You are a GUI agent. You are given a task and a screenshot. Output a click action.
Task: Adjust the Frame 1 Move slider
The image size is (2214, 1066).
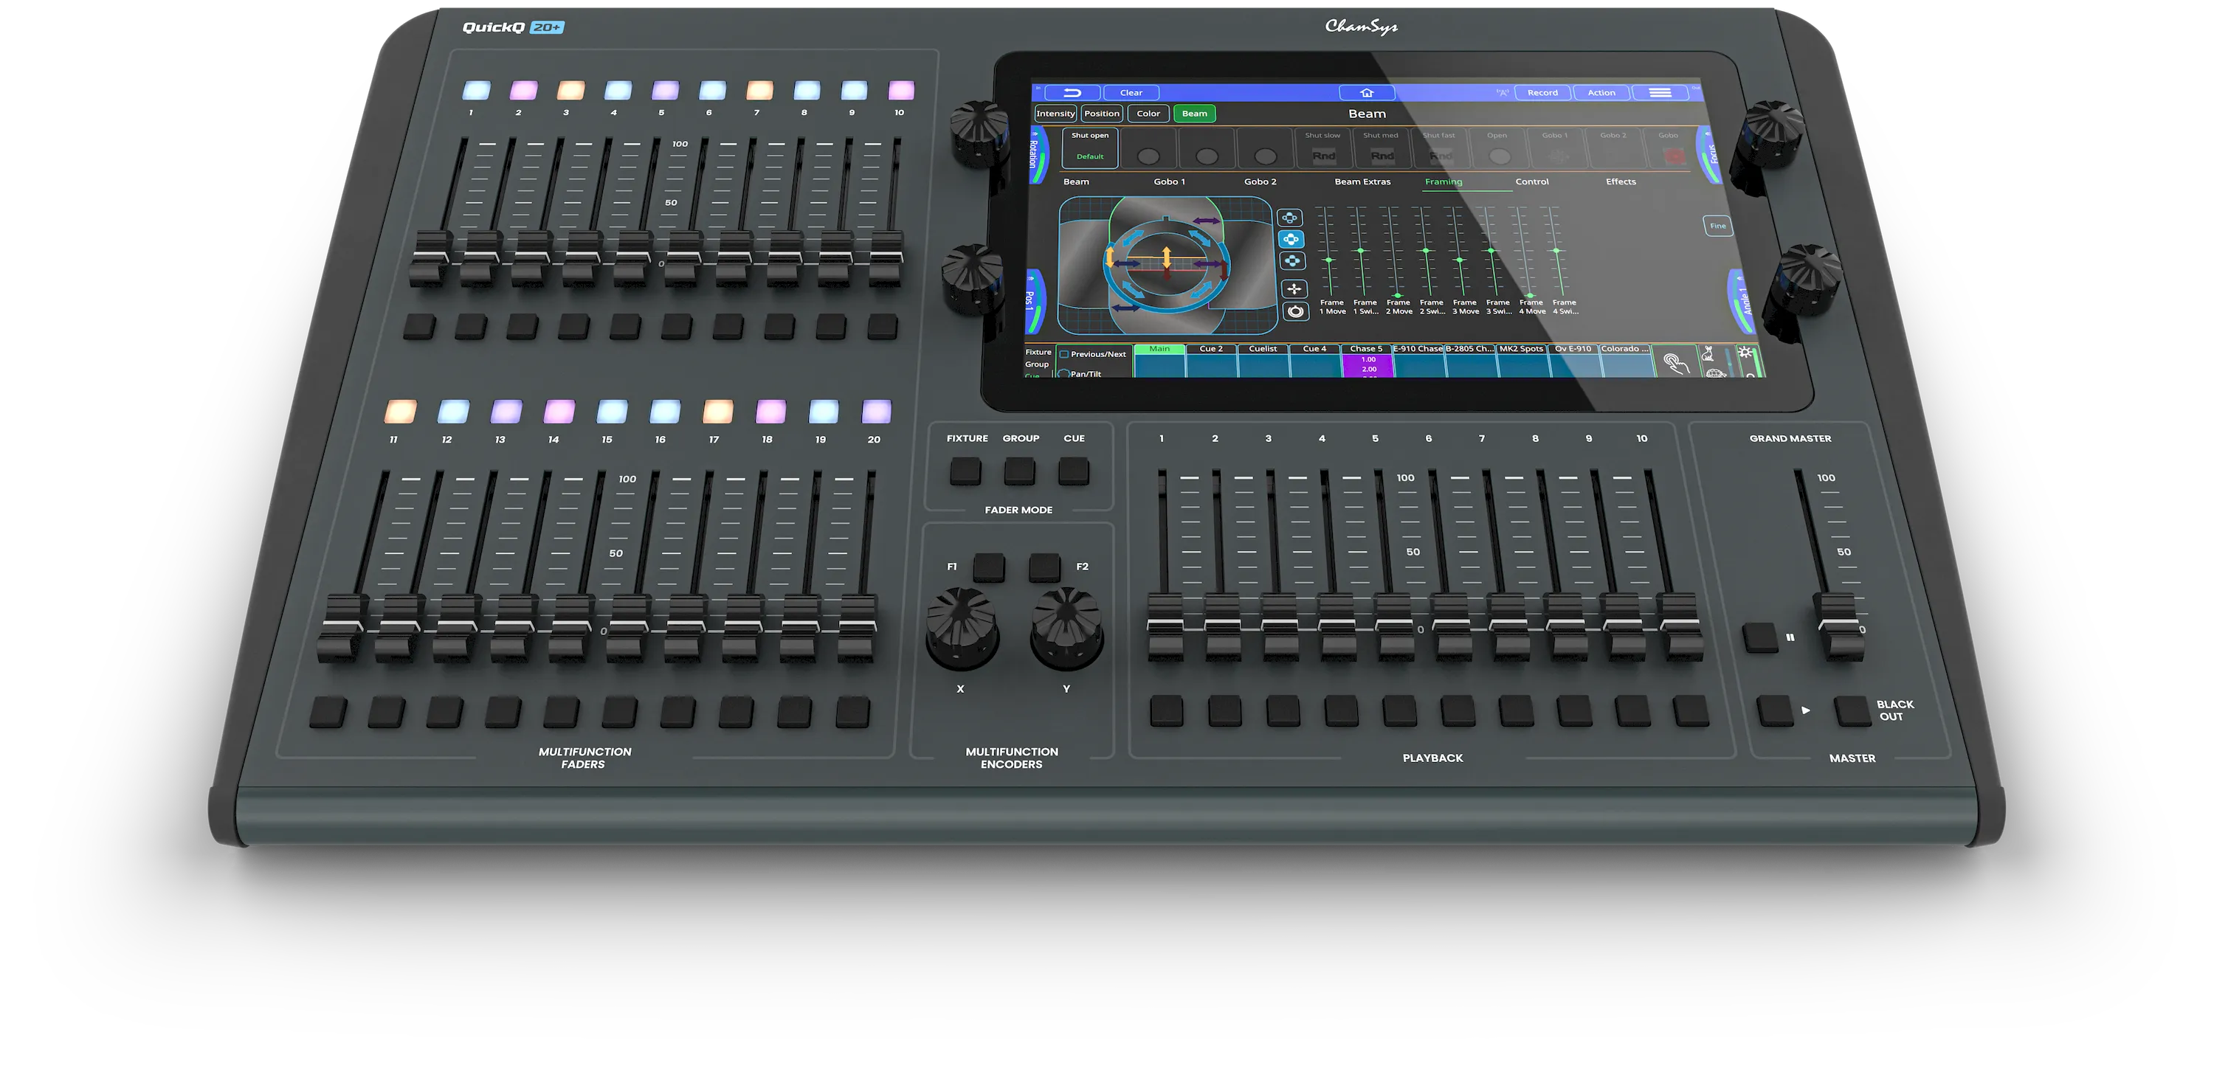[1328, 260]
